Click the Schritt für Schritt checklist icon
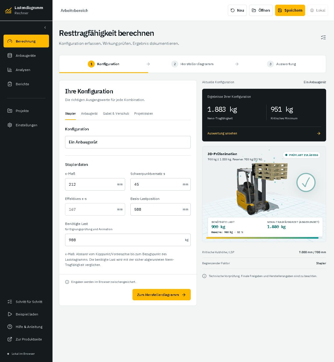Viewport: 334px width, 362px height. (10, 301)
